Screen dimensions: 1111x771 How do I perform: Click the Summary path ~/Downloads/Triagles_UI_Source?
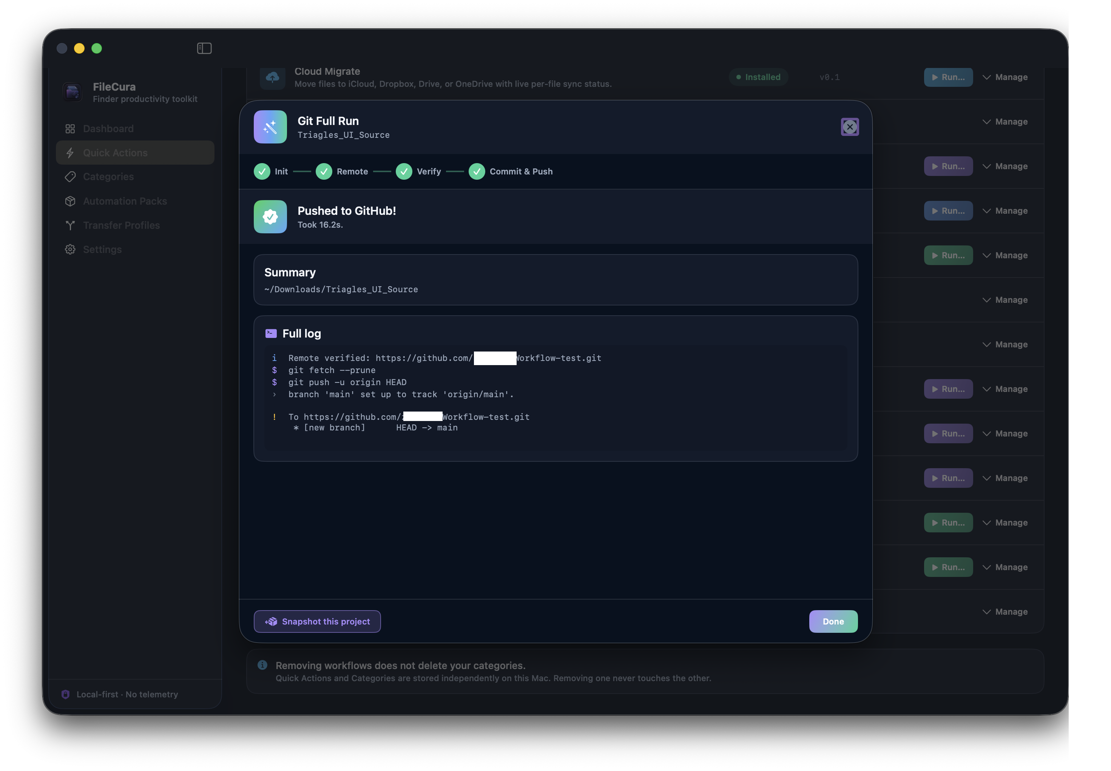[x=341, y=289]
